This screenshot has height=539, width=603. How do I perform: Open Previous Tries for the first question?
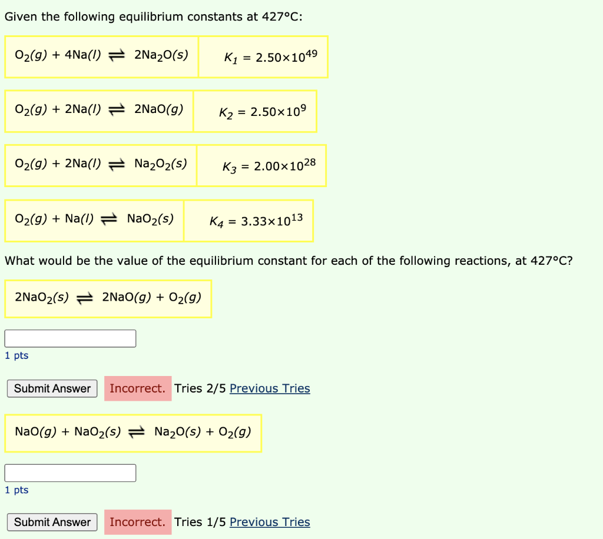(x=270, y=388)
